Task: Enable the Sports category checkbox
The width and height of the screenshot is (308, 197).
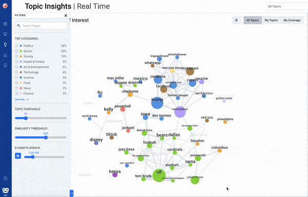Action: tap(17, 51)
